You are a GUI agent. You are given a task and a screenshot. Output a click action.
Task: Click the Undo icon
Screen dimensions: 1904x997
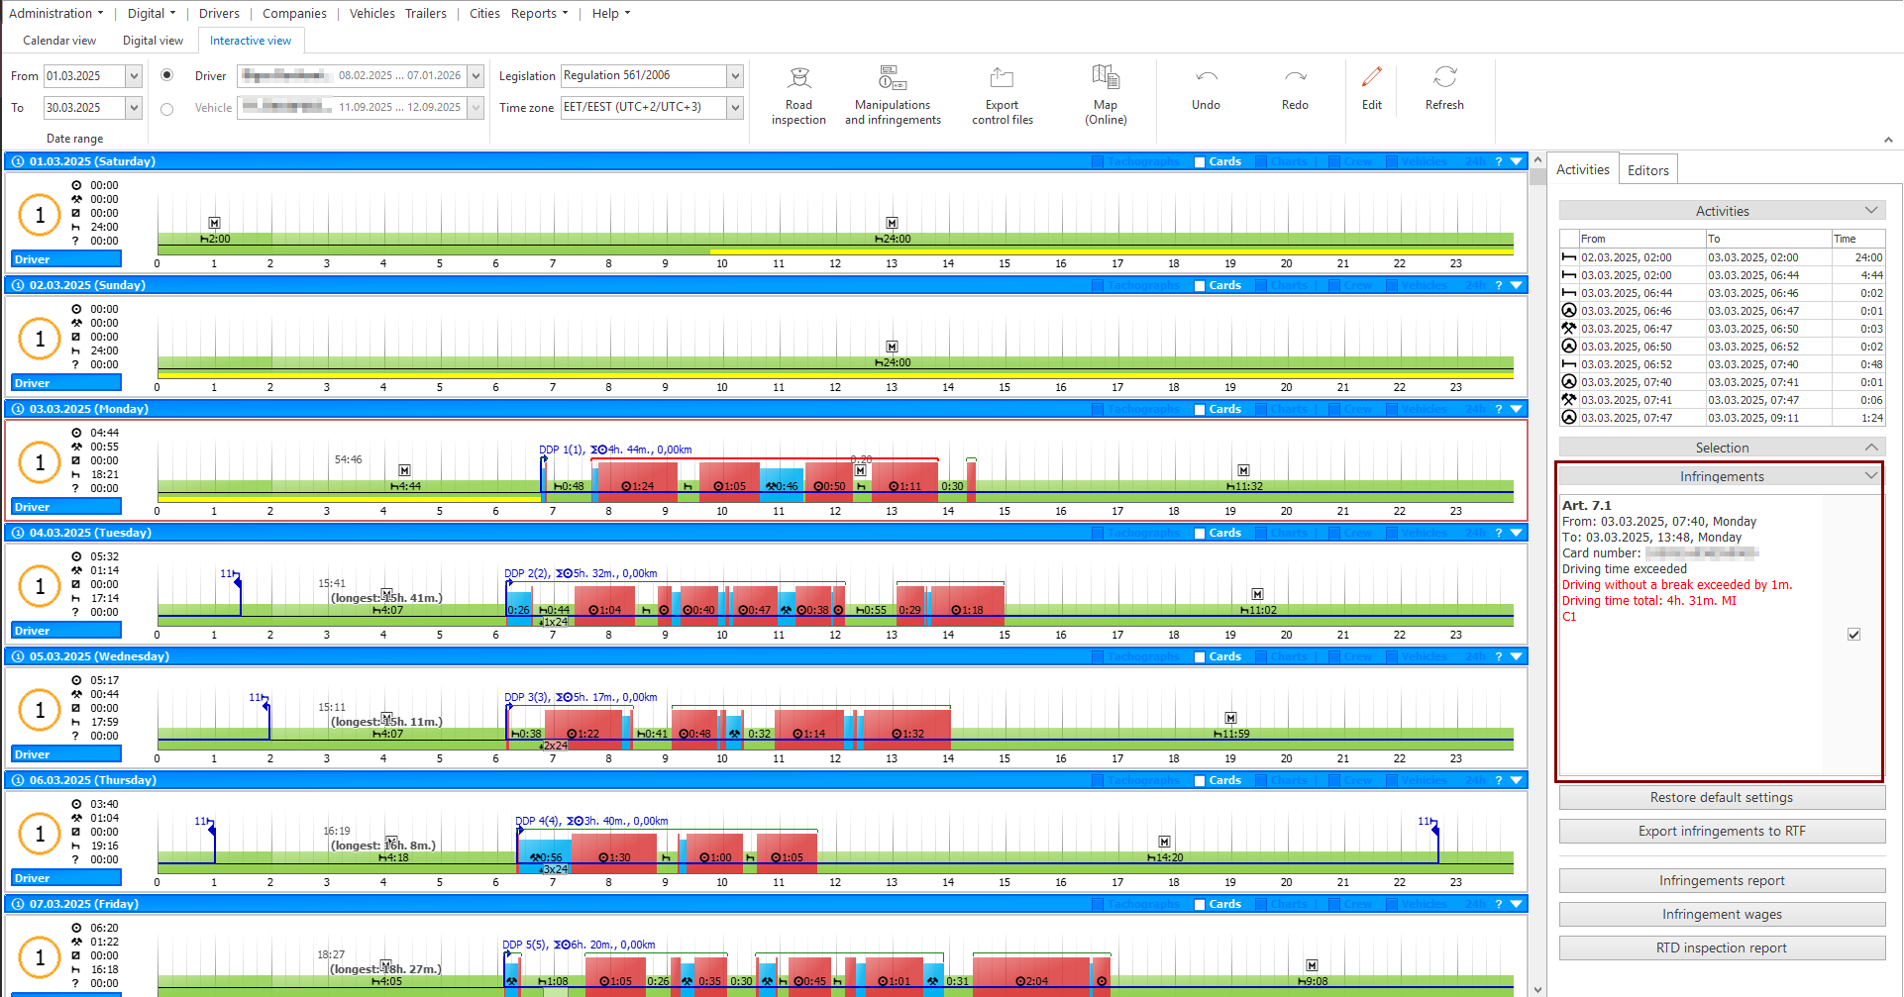pos(1206,77)
